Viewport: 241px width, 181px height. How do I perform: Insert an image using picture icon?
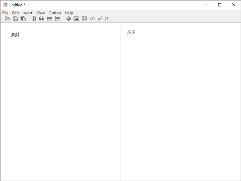[76, 18]
